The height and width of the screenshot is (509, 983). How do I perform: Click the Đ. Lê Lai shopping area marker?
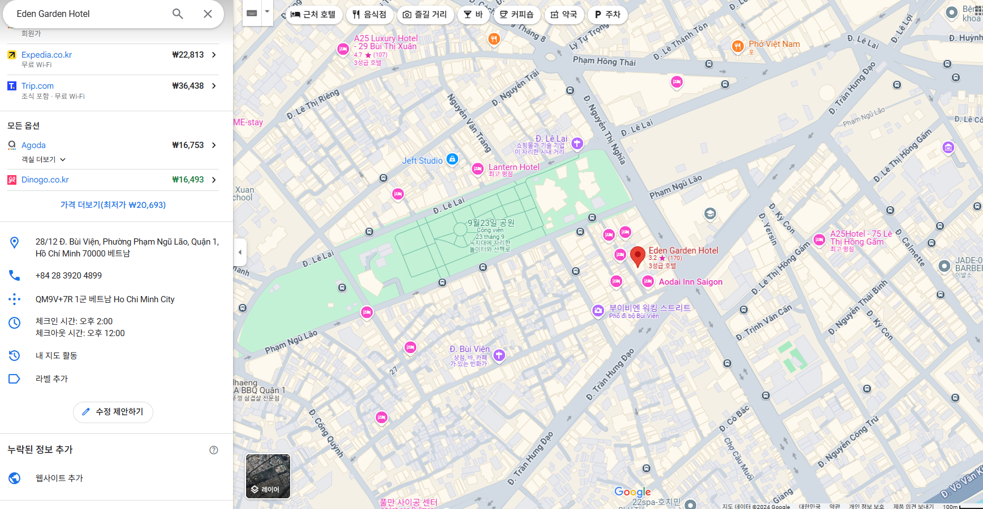pyautogui.click(x=577, y=143)
